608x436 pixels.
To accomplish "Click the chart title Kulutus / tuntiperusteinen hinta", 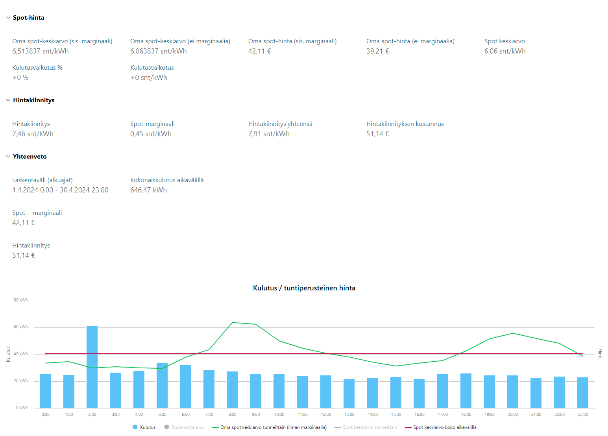I will [x=304, y=288].
